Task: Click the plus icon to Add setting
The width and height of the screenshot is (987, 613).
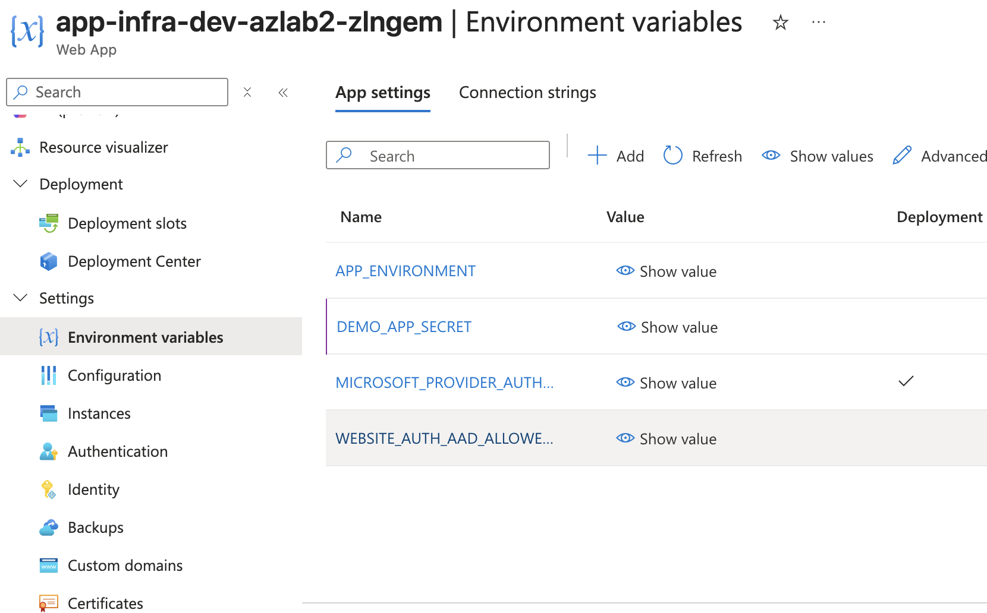Action: tap(597, 156)
